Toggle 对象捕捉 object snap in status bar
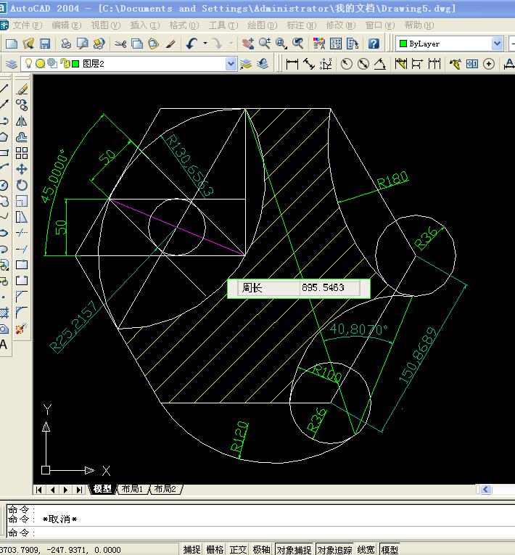Viewport: 515px width, 555px height. pos(294,549)
